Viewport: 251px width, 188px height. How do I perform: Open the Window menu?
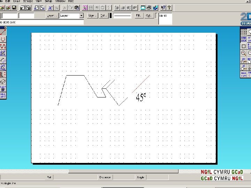60,1
